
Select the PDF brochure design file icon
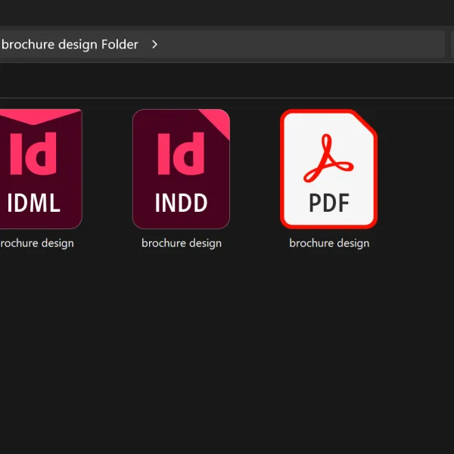pos(328,169)
